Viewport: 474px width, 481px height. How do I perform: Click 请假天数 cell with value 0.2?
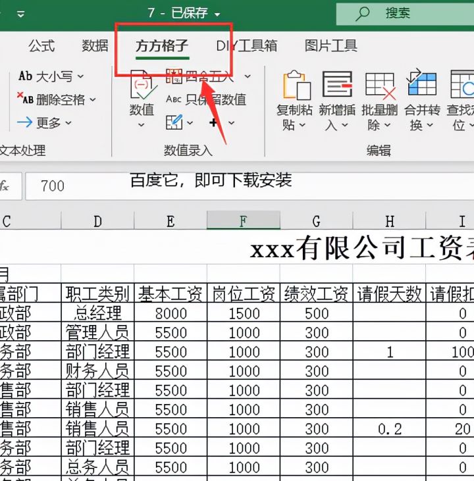[389, 428]
